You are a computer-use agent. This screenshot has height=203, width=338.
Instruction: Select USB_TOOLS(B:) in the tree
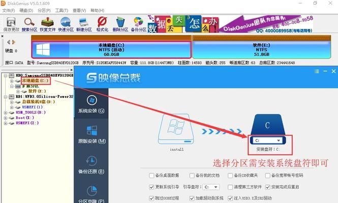tap(30, 112)
